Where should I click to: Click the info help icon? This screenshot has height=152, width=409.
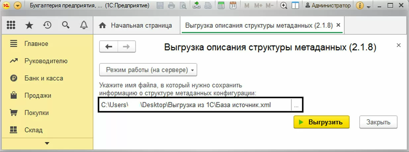359,6
